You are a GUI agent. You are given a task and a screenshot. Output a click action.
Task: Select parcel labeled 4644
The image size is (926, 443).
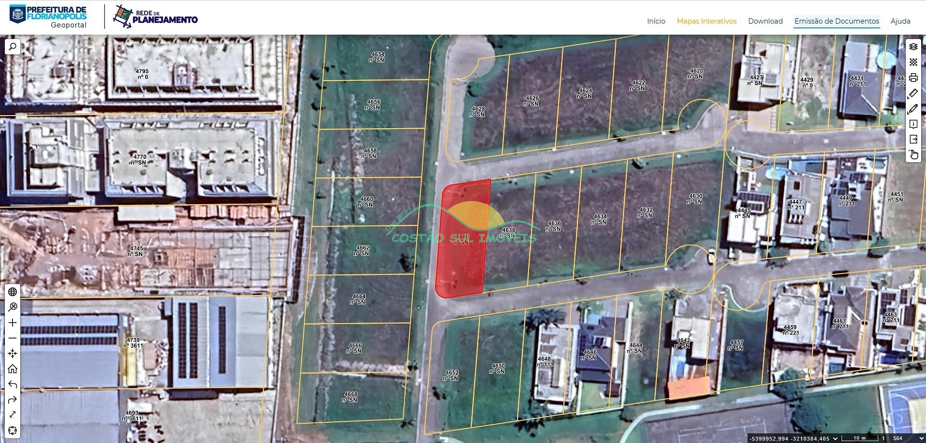[635, 348]
